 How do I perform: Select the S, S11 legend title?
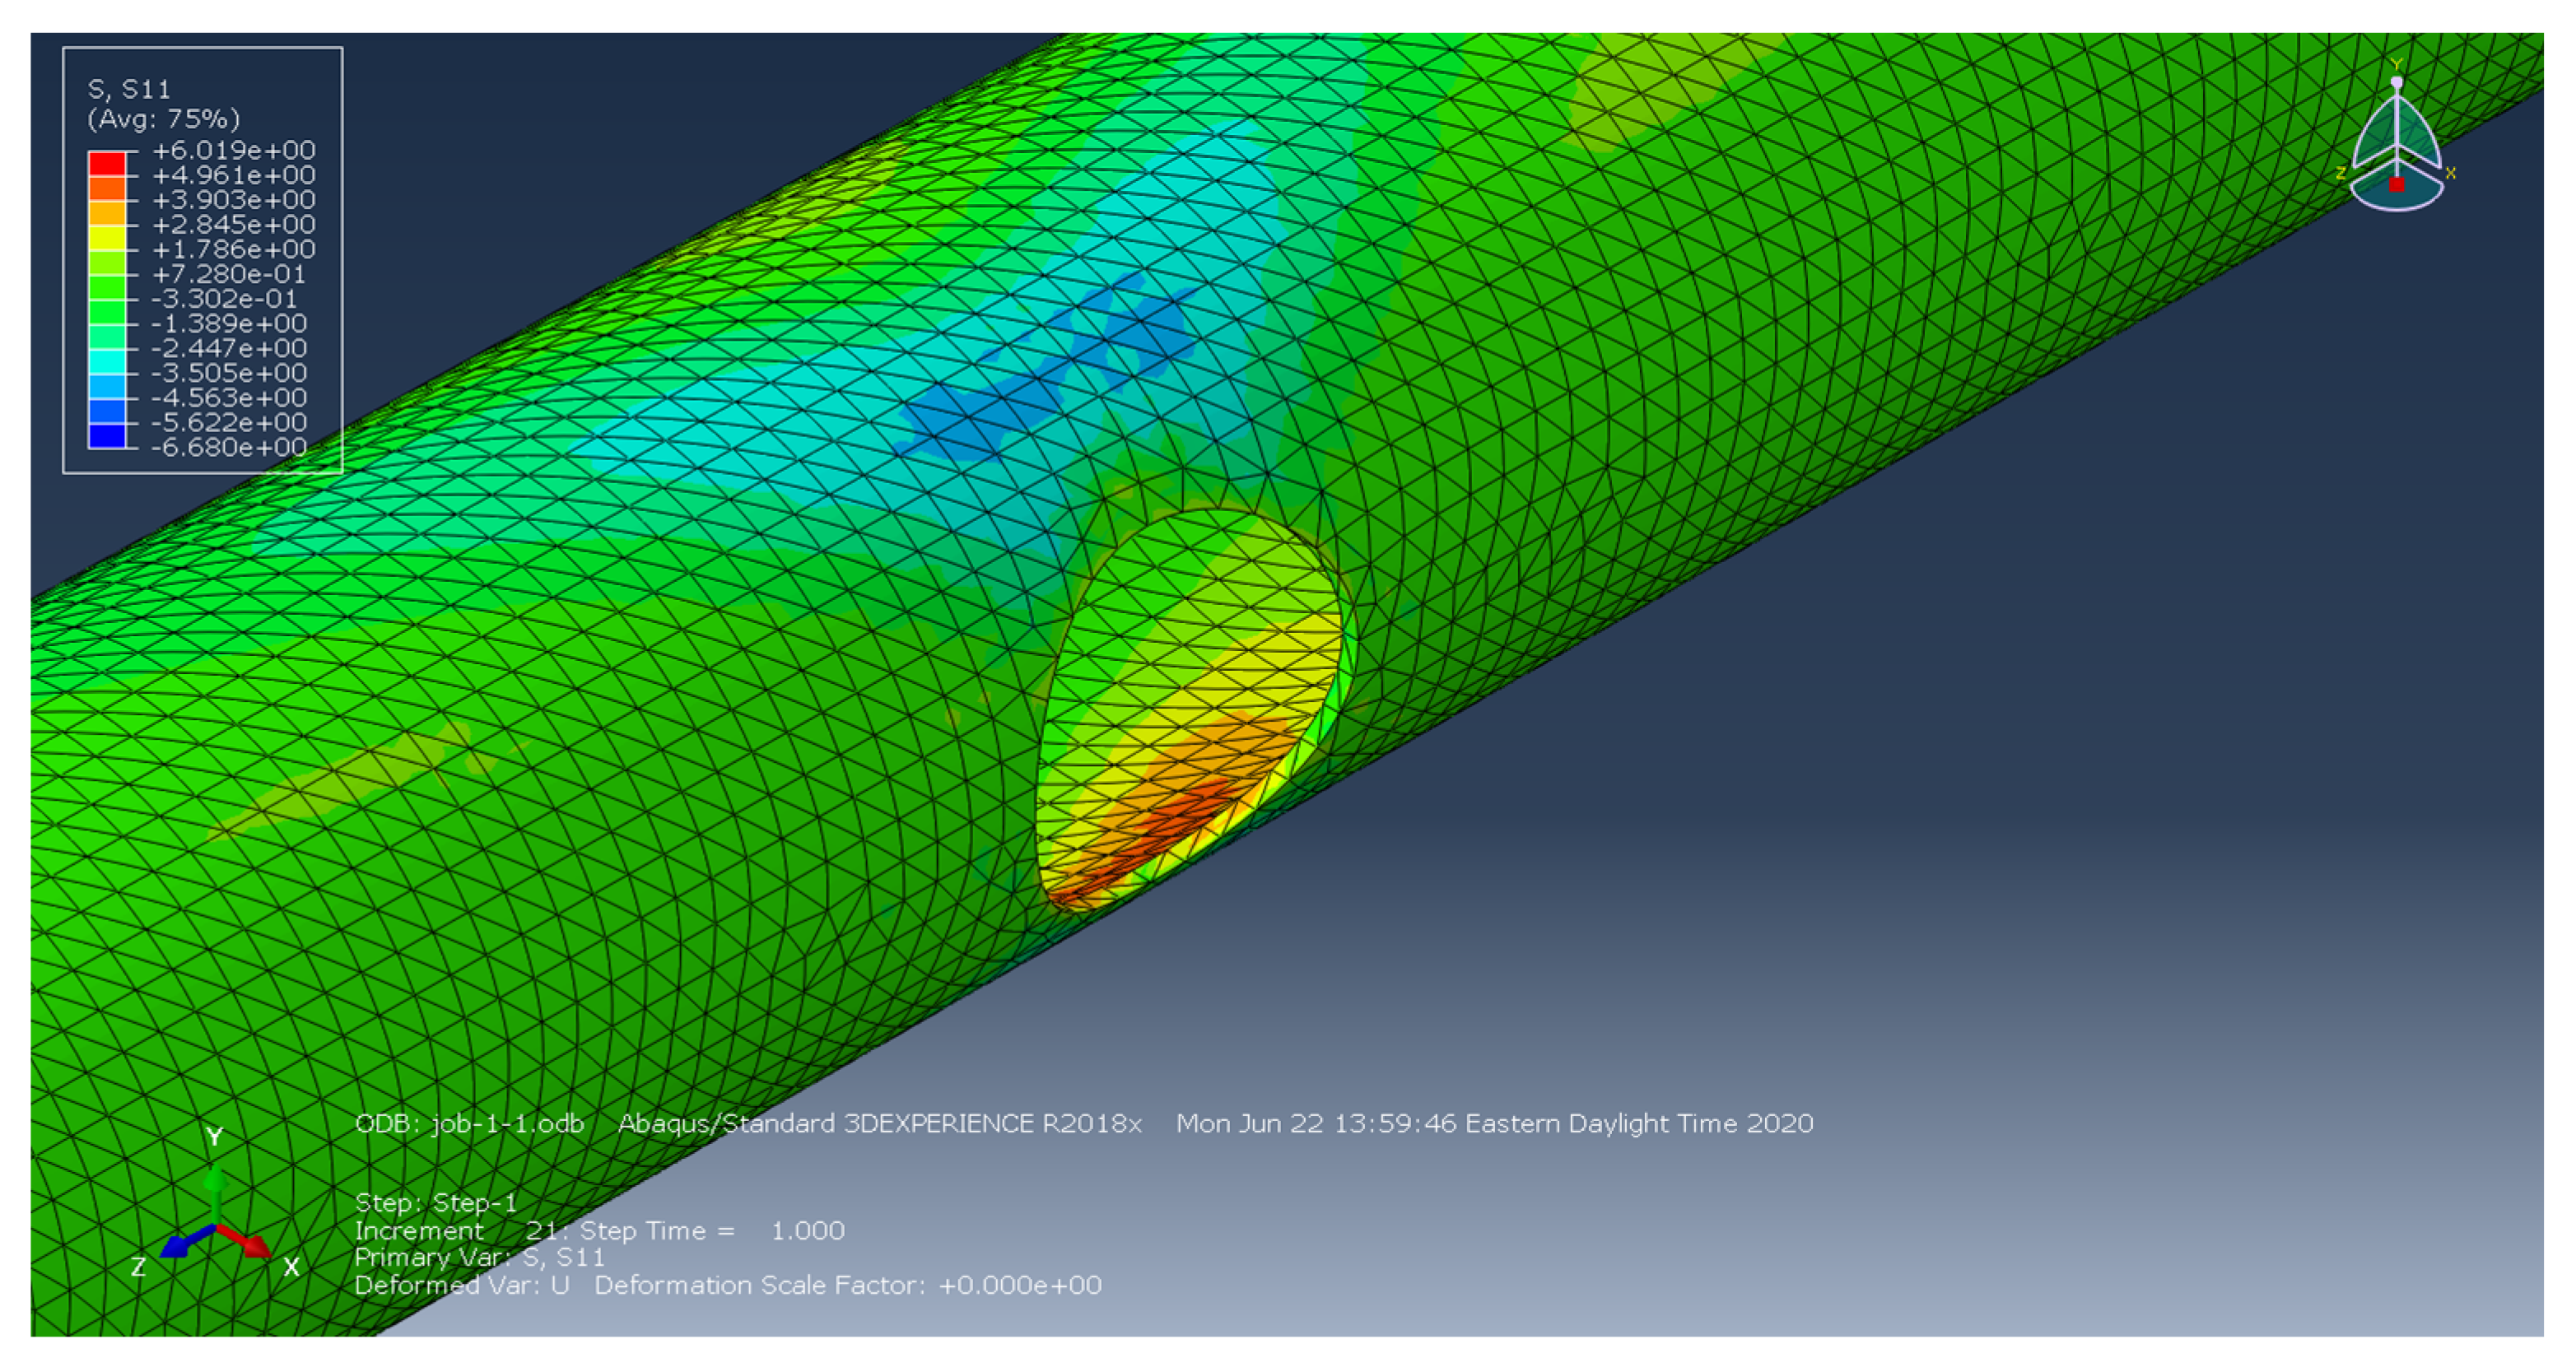click(129, 90)
